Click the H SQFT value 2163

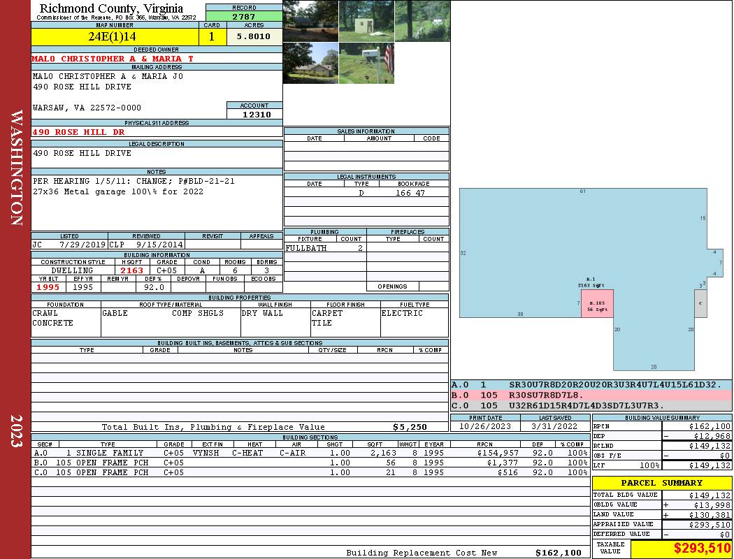click(131, 270)
